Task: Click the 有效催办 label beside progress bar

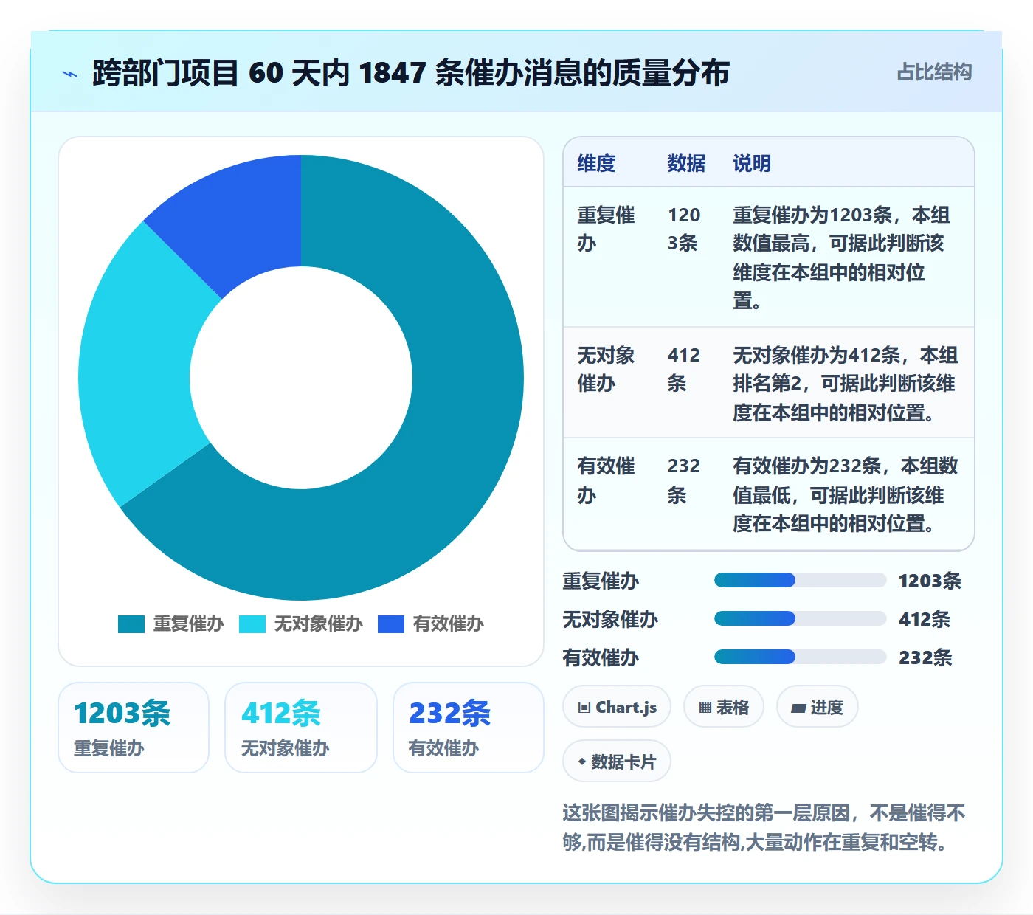Action: tap(601, 657)
